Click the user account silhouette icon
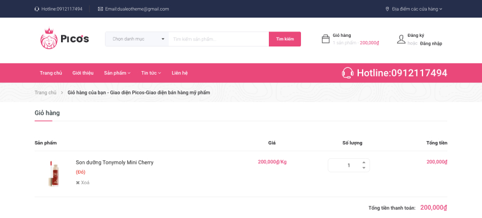482x218 pixels. (401, 39)
